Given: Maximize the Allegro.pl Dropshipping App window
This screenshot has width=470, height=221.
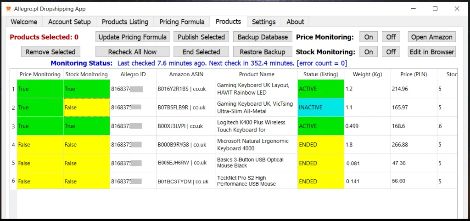Looking at the screenshot, I should 435,9.
